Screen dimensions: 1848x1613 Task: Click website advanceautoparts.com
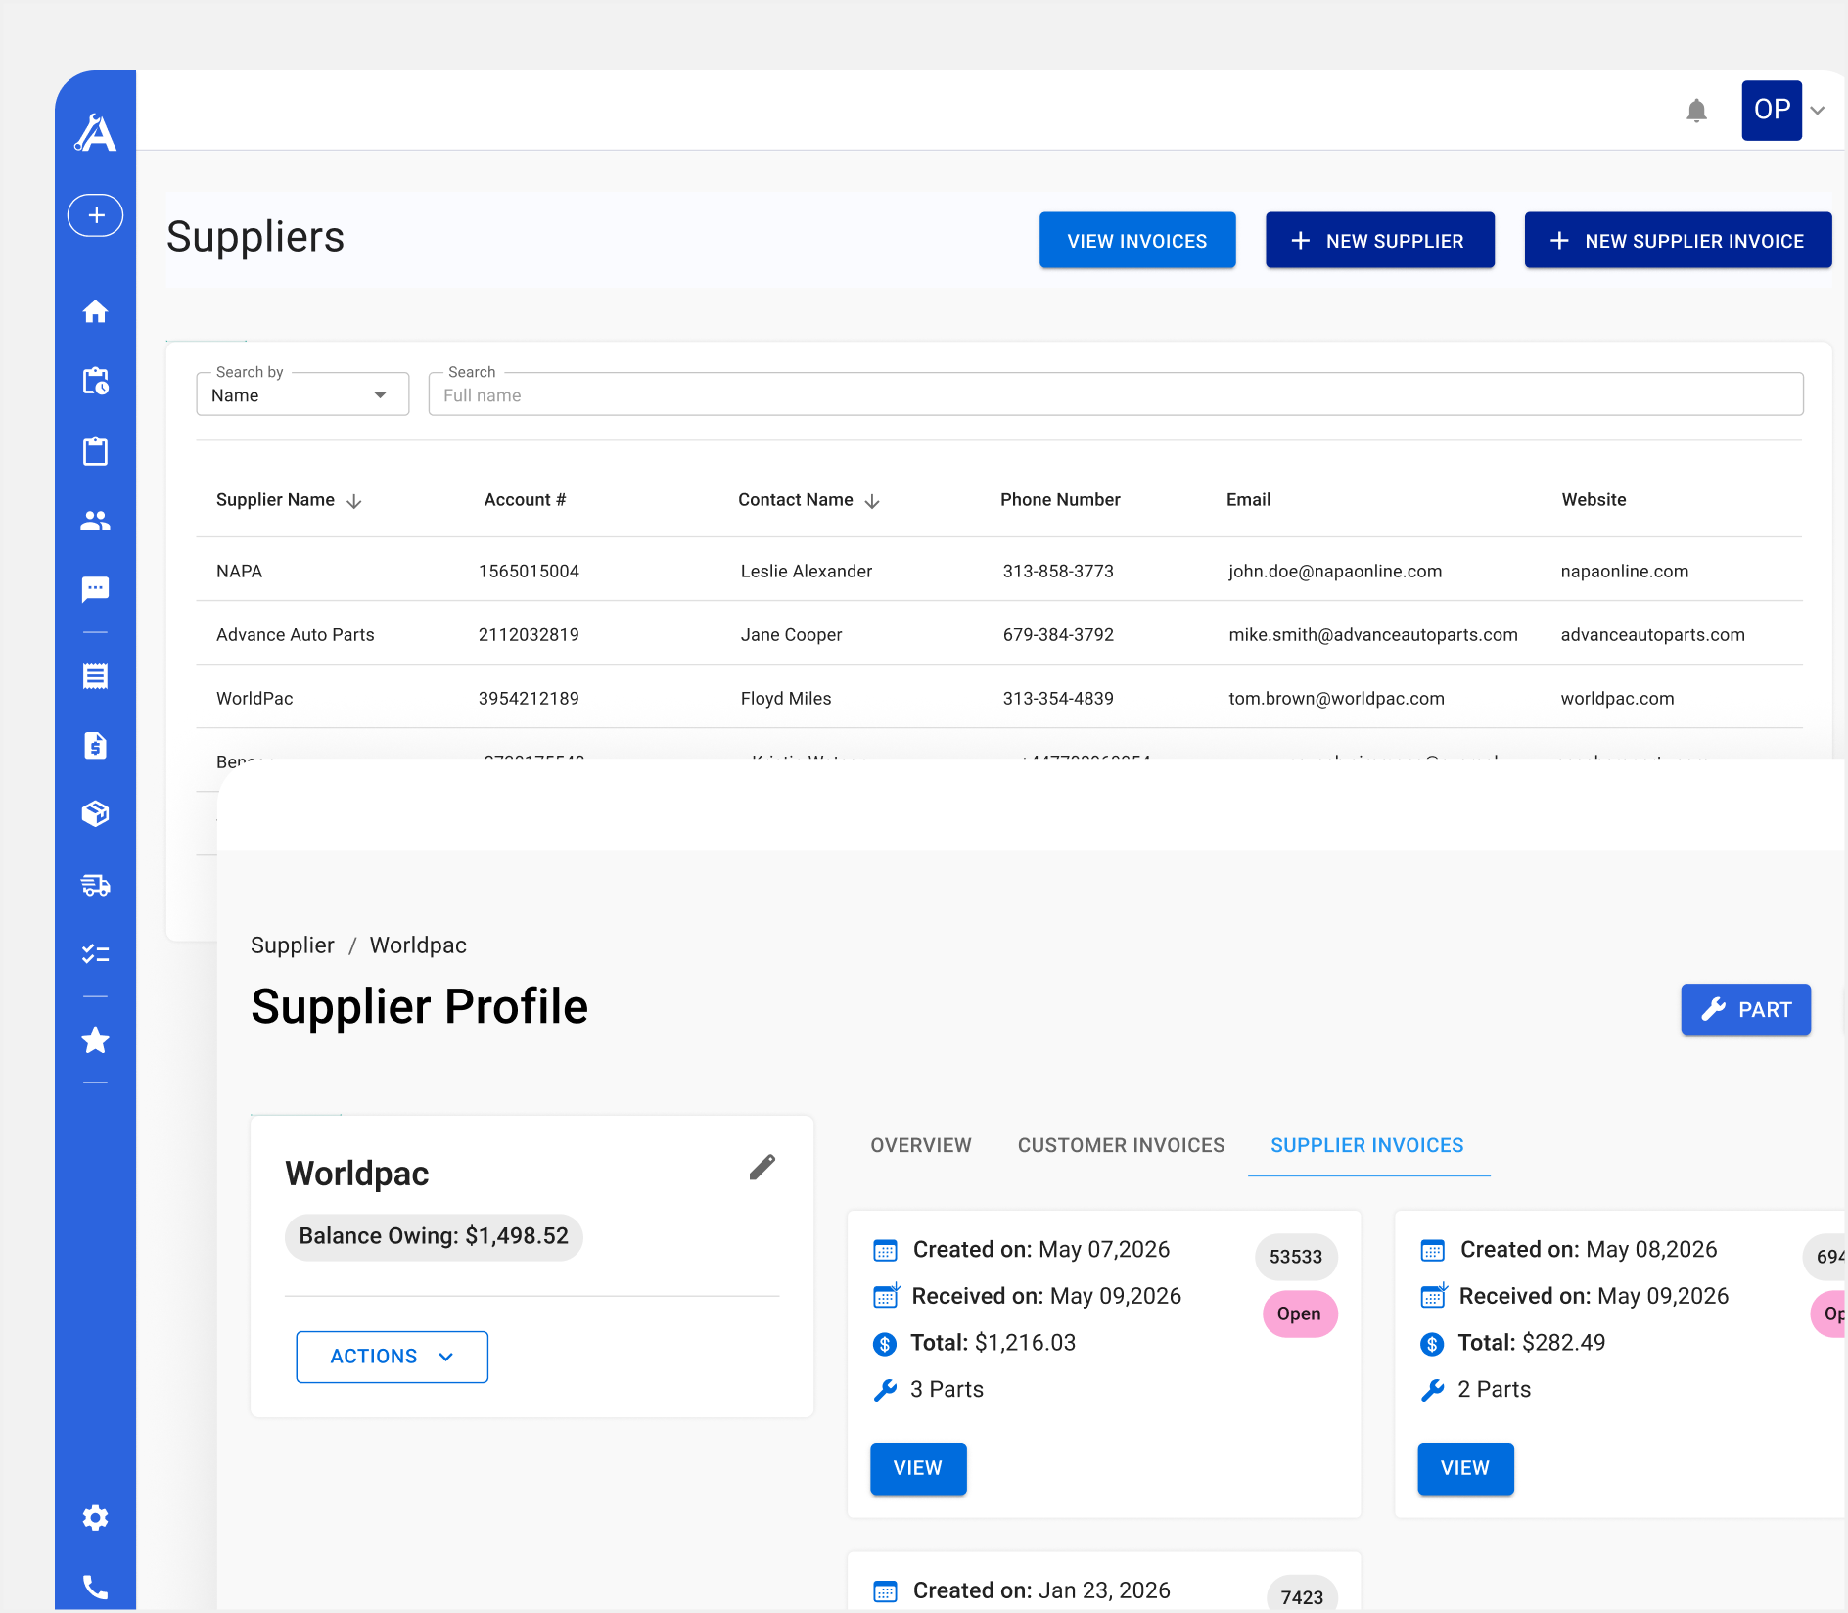pos(1652,634)
